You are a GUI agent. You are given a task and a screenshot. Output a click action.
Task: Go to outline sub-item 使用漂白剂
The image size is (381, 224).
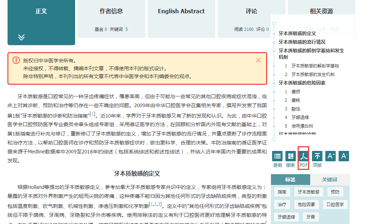(x=302, y=126)
